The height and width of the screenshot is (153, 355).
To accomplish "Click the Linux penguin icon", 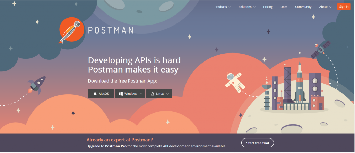I will pyautogui.click(x=153, y=94).
